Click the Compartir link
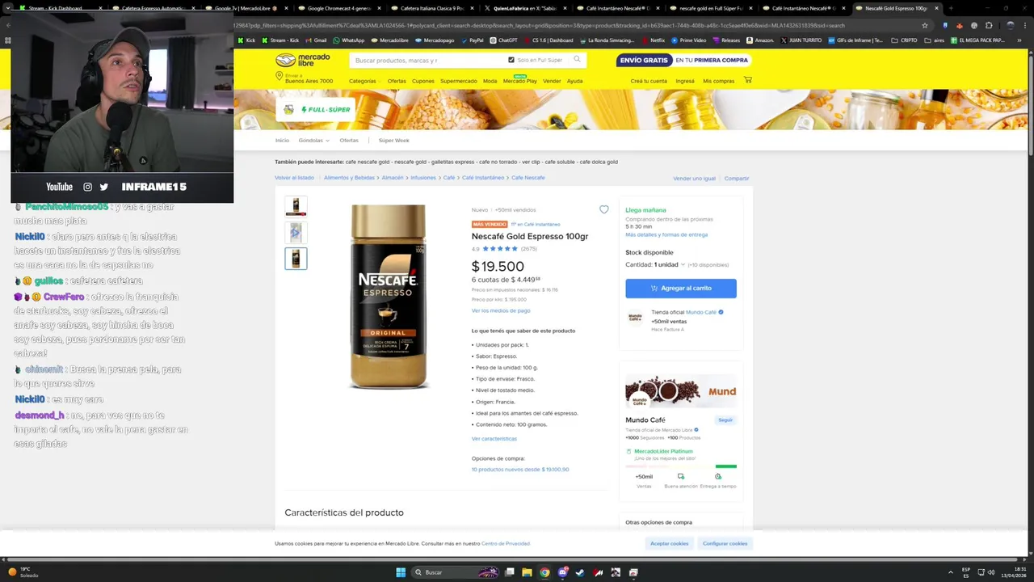1034x582 pixels. [737, 178]
